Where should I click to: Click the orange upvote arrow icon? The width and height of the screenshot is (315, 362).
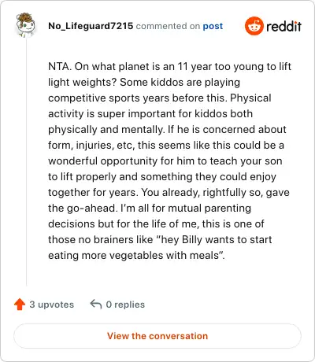[20, 305]
